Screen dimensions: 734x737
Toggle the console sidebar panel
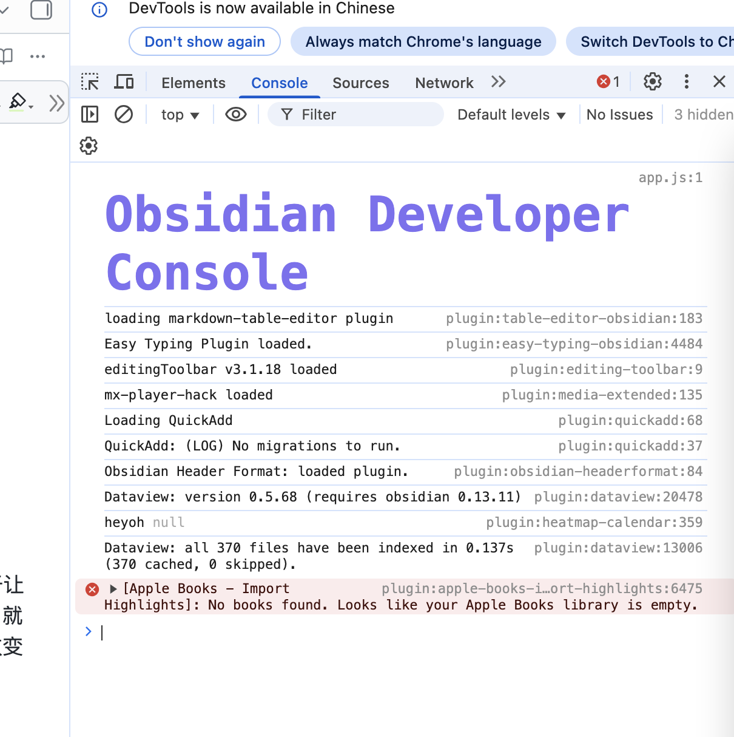click(x=90, y=114)
